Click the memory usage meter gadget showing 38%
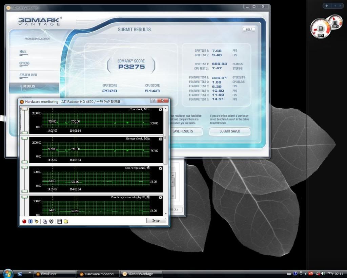Viewport: 347px width, 278px height. 335,22
